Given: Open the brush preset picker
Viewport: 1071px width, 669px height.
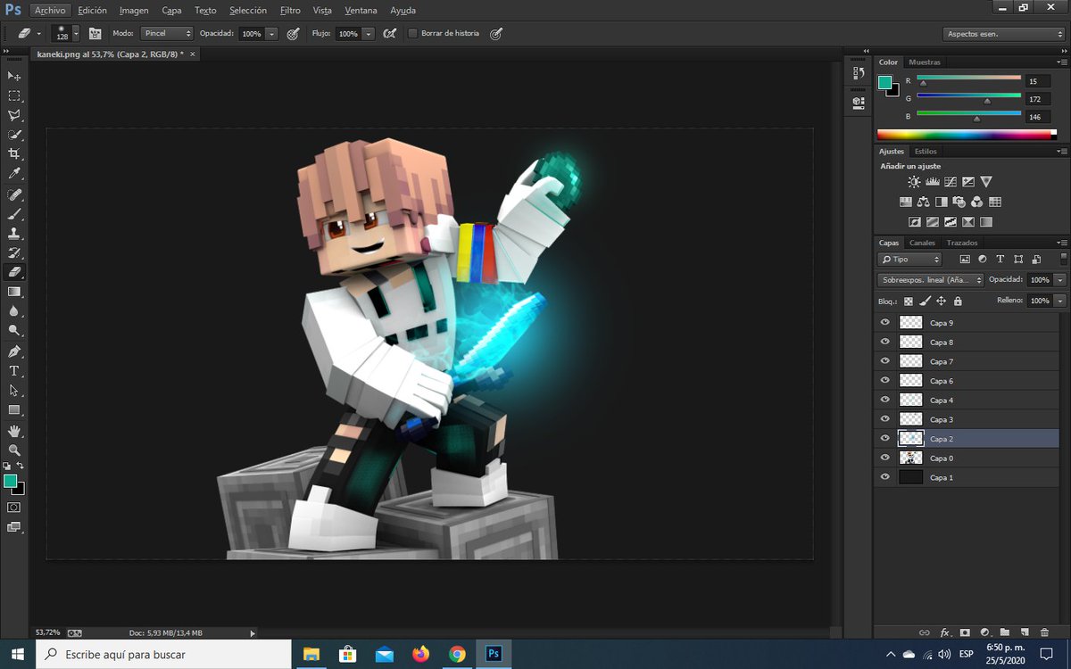Looking at the screenshot, I should pos(61,34).
